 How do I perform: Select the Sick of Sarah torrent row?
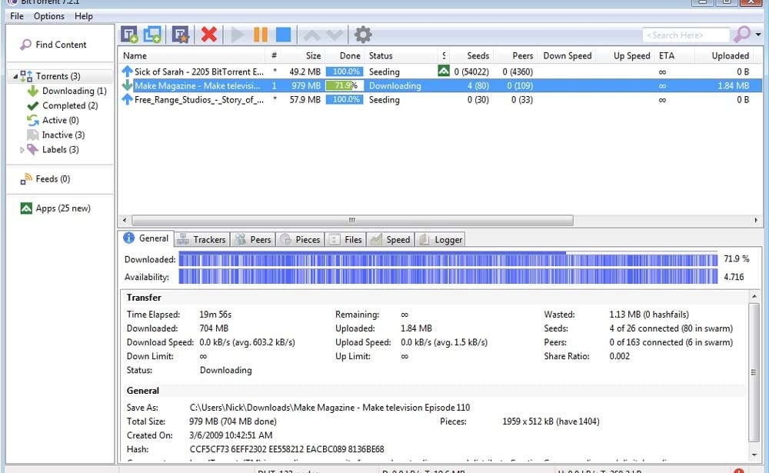pos(440,72)
